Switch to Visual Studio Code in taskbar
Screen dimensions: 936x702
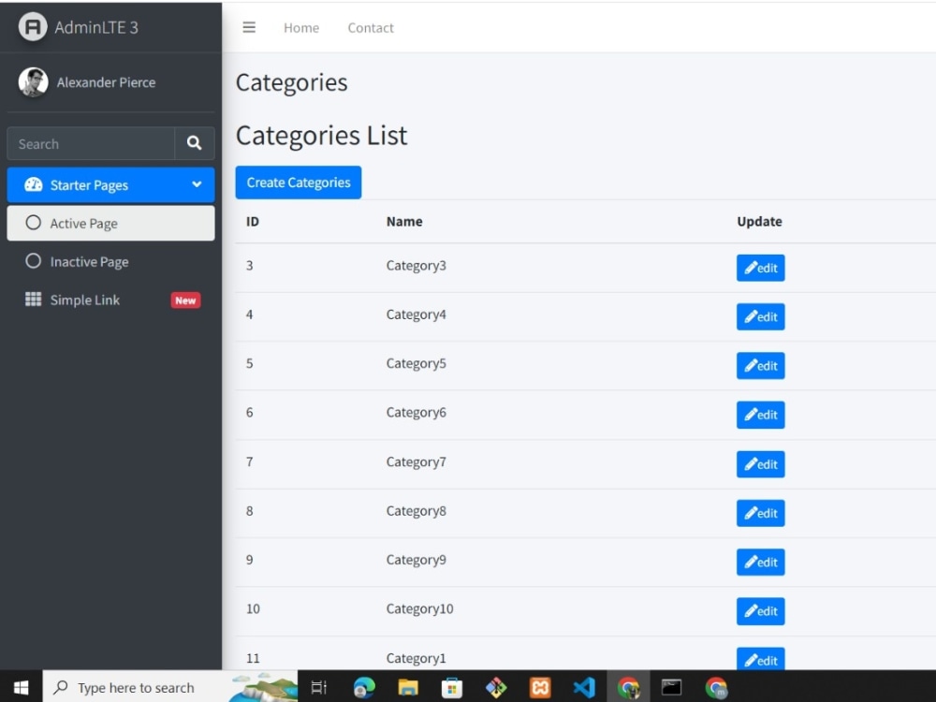coord(584,688)
